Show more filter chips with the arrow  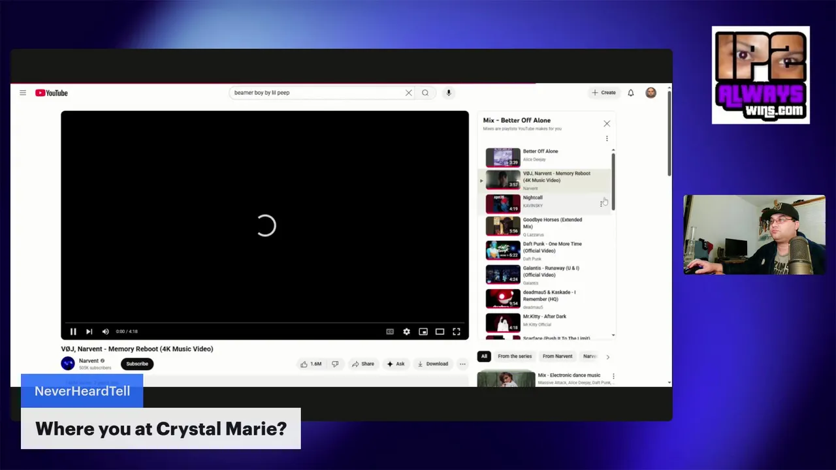[x=607, y=357]
